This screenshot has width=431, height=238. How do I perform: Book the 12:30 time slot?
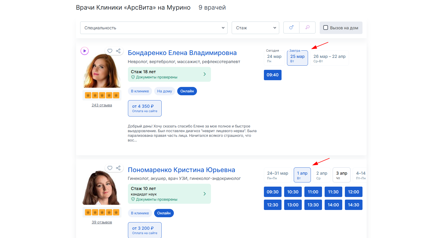tap(273, 205)
